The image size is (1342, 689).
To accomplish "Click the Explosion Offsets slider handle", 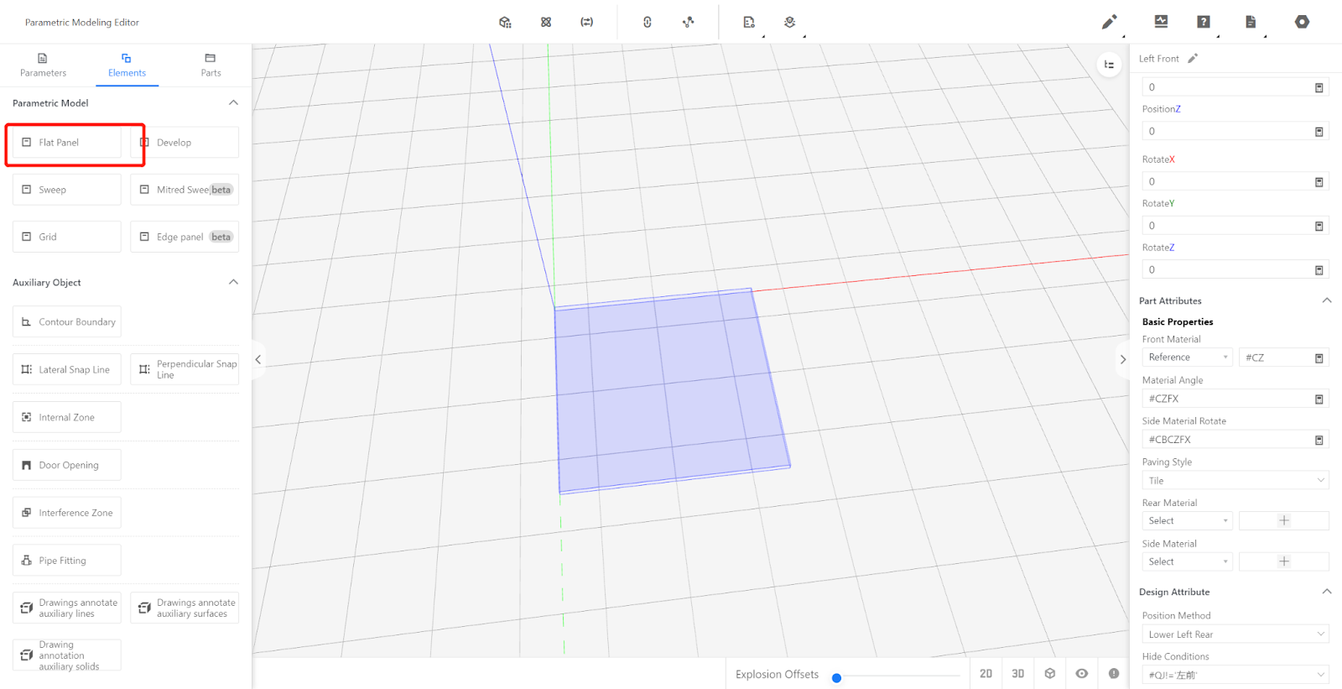I will (x=836, y=678).
